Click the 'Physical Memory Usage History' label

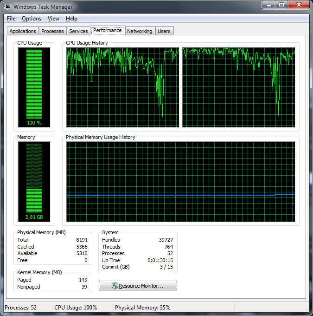point(101,137)
